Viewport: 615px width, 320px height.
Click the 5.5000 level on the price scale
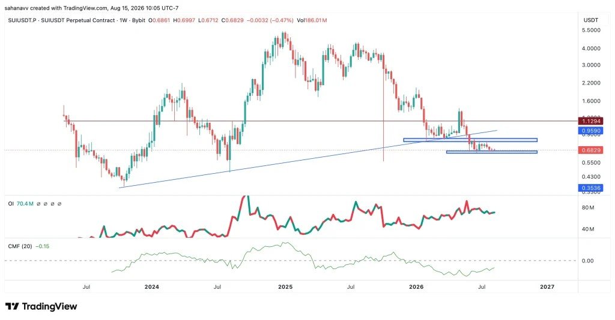pos(591,31)
